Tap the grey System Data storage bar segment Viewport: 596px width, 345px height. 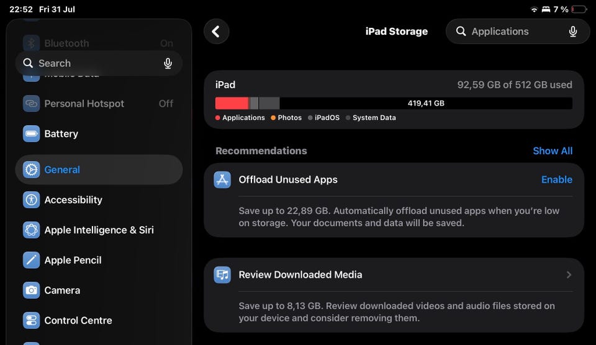coord(269,103)
